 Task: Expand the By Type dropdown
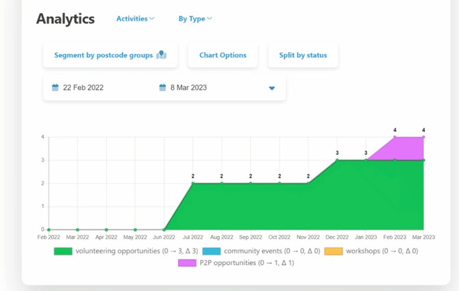pyautogui.click(x=195, y=18)
